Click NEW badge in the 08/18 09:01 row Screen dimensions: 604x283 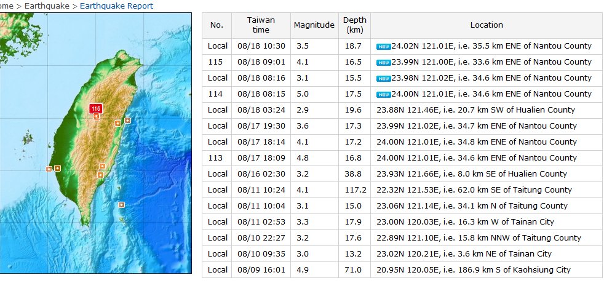(384, 62)
